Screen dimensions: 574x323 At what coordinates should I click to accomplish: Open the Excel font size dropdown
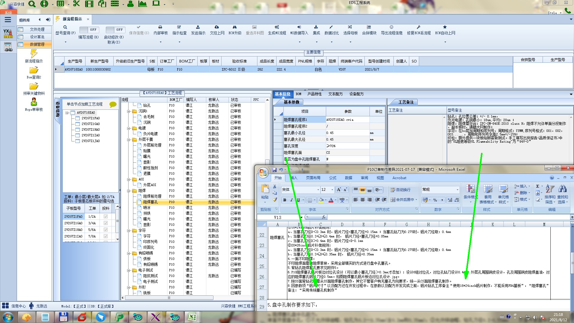[332, 190]
